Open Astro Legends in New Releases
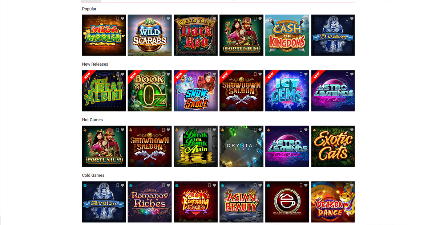Image resolution: width=436 pixels, height=225 pixels. (333, 91)
